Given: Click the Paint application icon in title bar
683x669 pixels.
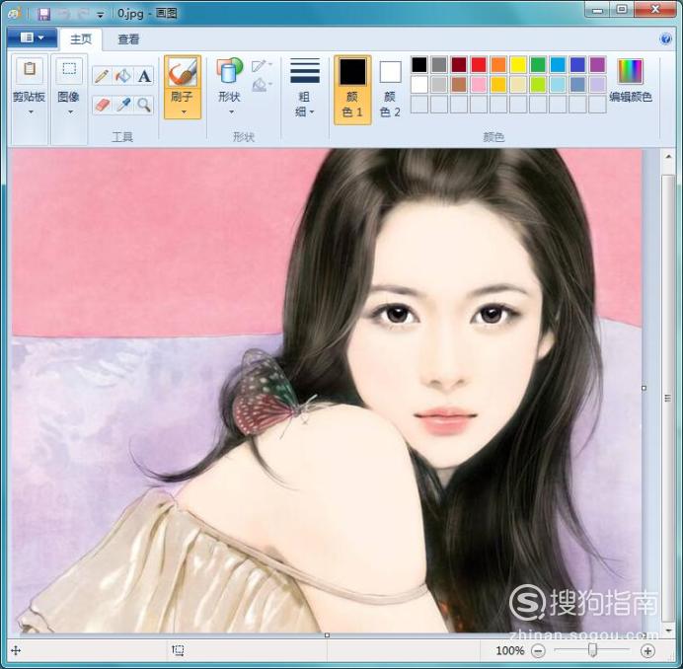Looking at the screenshot, I should click(15, 14).
